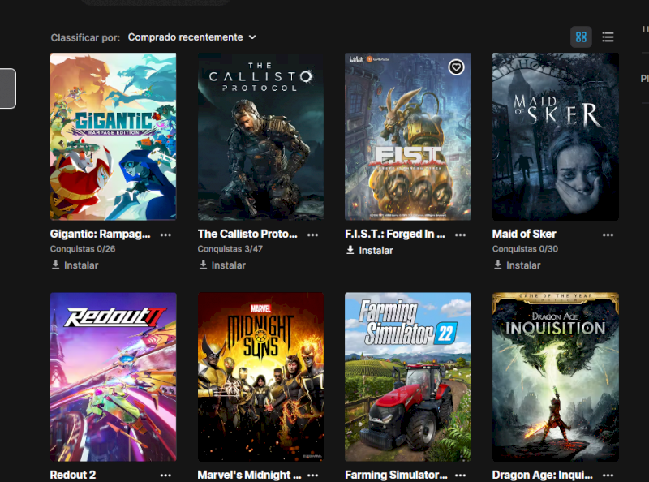
Task: Click 'Conquistas 0/26' achievements text
Action: (x=83, y=249)
